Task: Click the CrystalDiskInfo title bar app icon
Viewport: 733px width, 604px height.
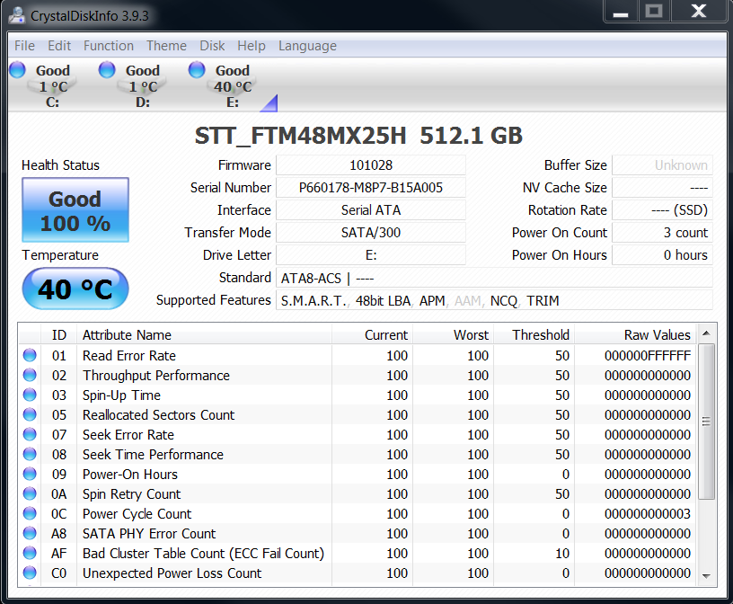Action: point(17,15)
